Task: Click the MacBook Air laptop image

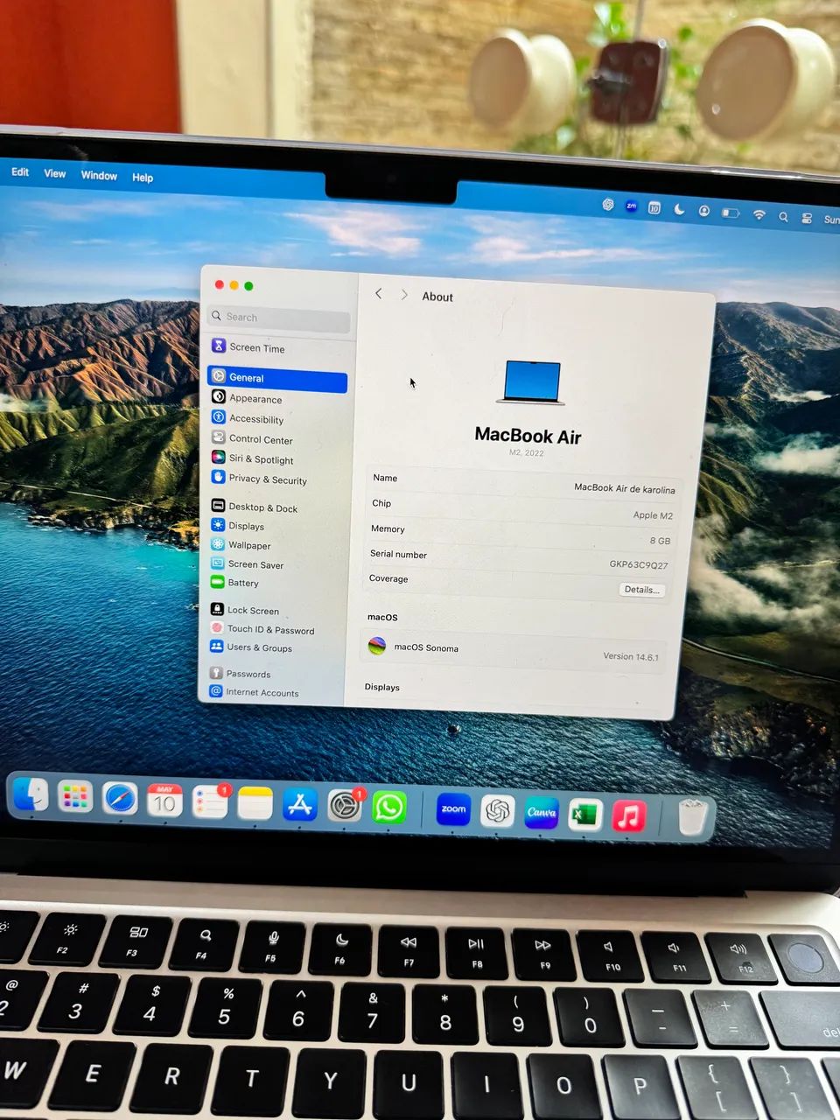Action: pyautogui.click(x=531, y=383)
